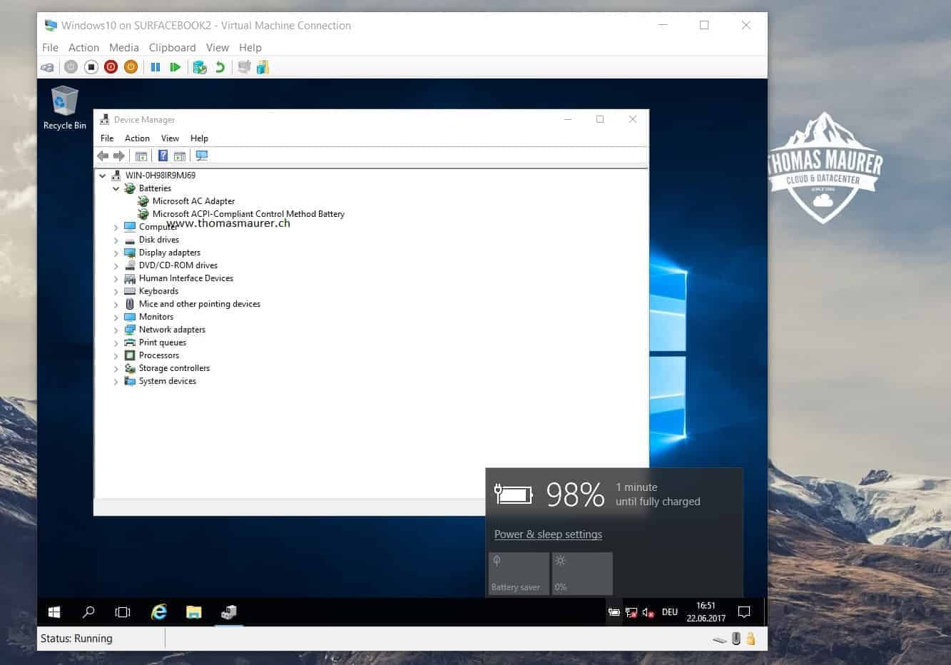Select Microsoft AC Adapter device

click(x=193, y=201)
